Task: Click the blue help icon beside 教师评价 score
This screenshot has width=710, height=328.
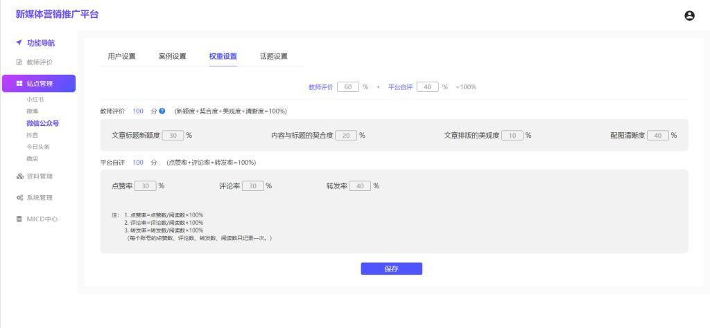Action: pyautogui.click(x=162, y=111)
